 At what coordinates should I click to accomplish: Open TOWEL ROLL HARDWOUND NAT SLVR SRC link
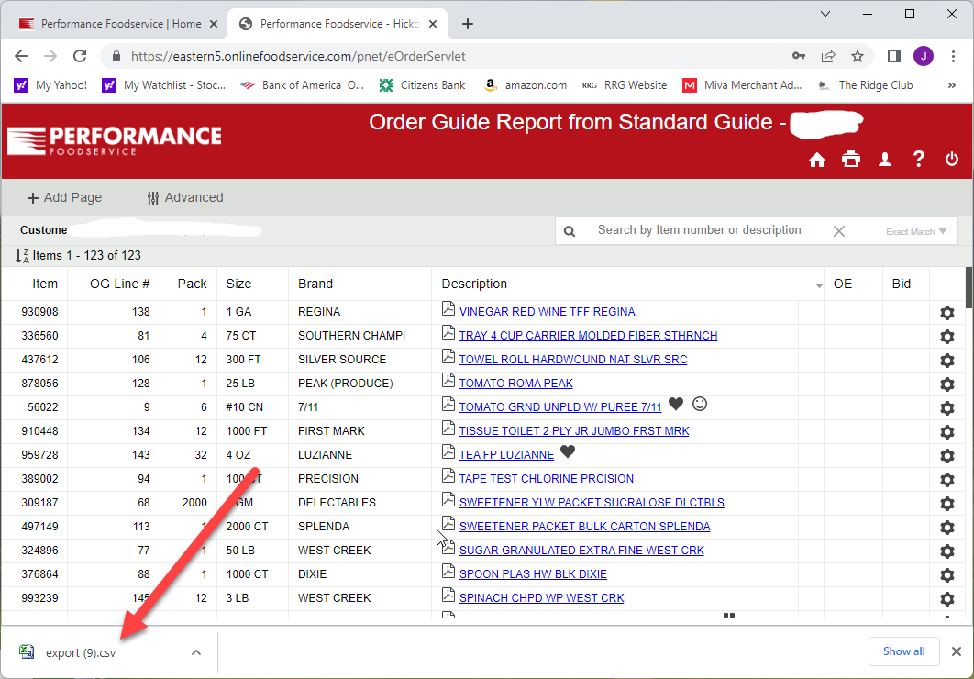[x=572, y=359]
